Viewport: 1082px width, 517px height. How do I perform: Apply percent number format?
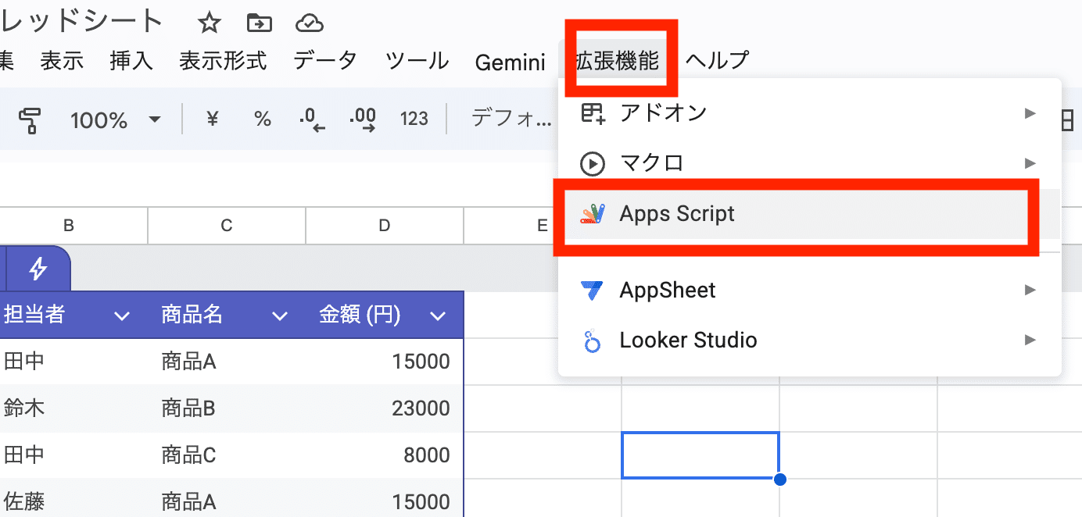click(x=263, y=119)
